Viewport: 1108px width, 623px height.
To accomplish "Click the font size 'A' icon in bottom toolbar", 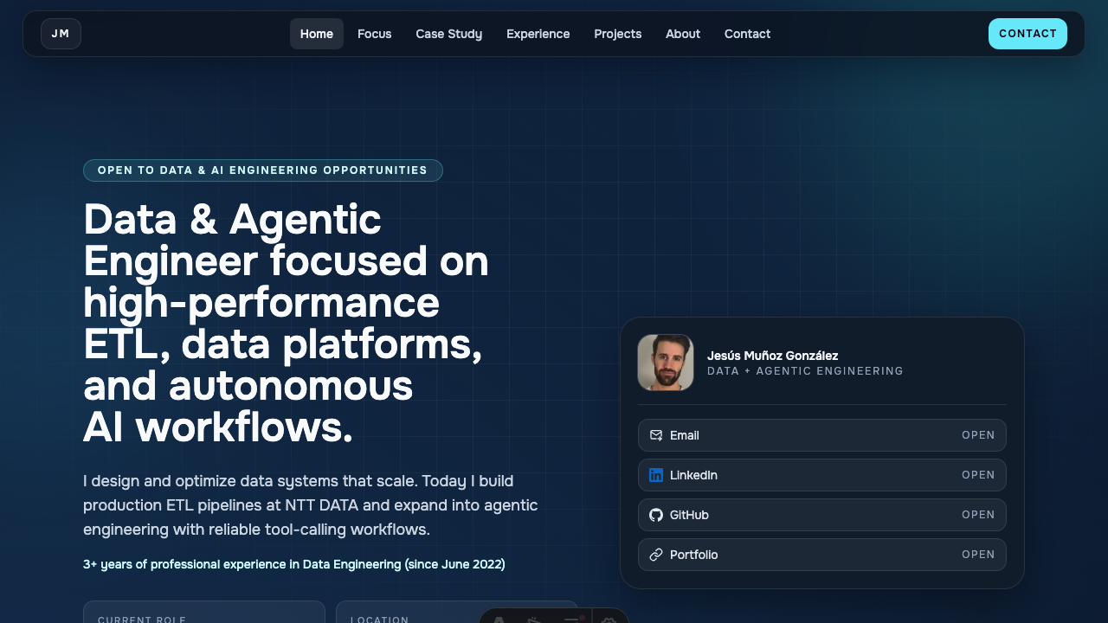I will [x=498, y=621].
